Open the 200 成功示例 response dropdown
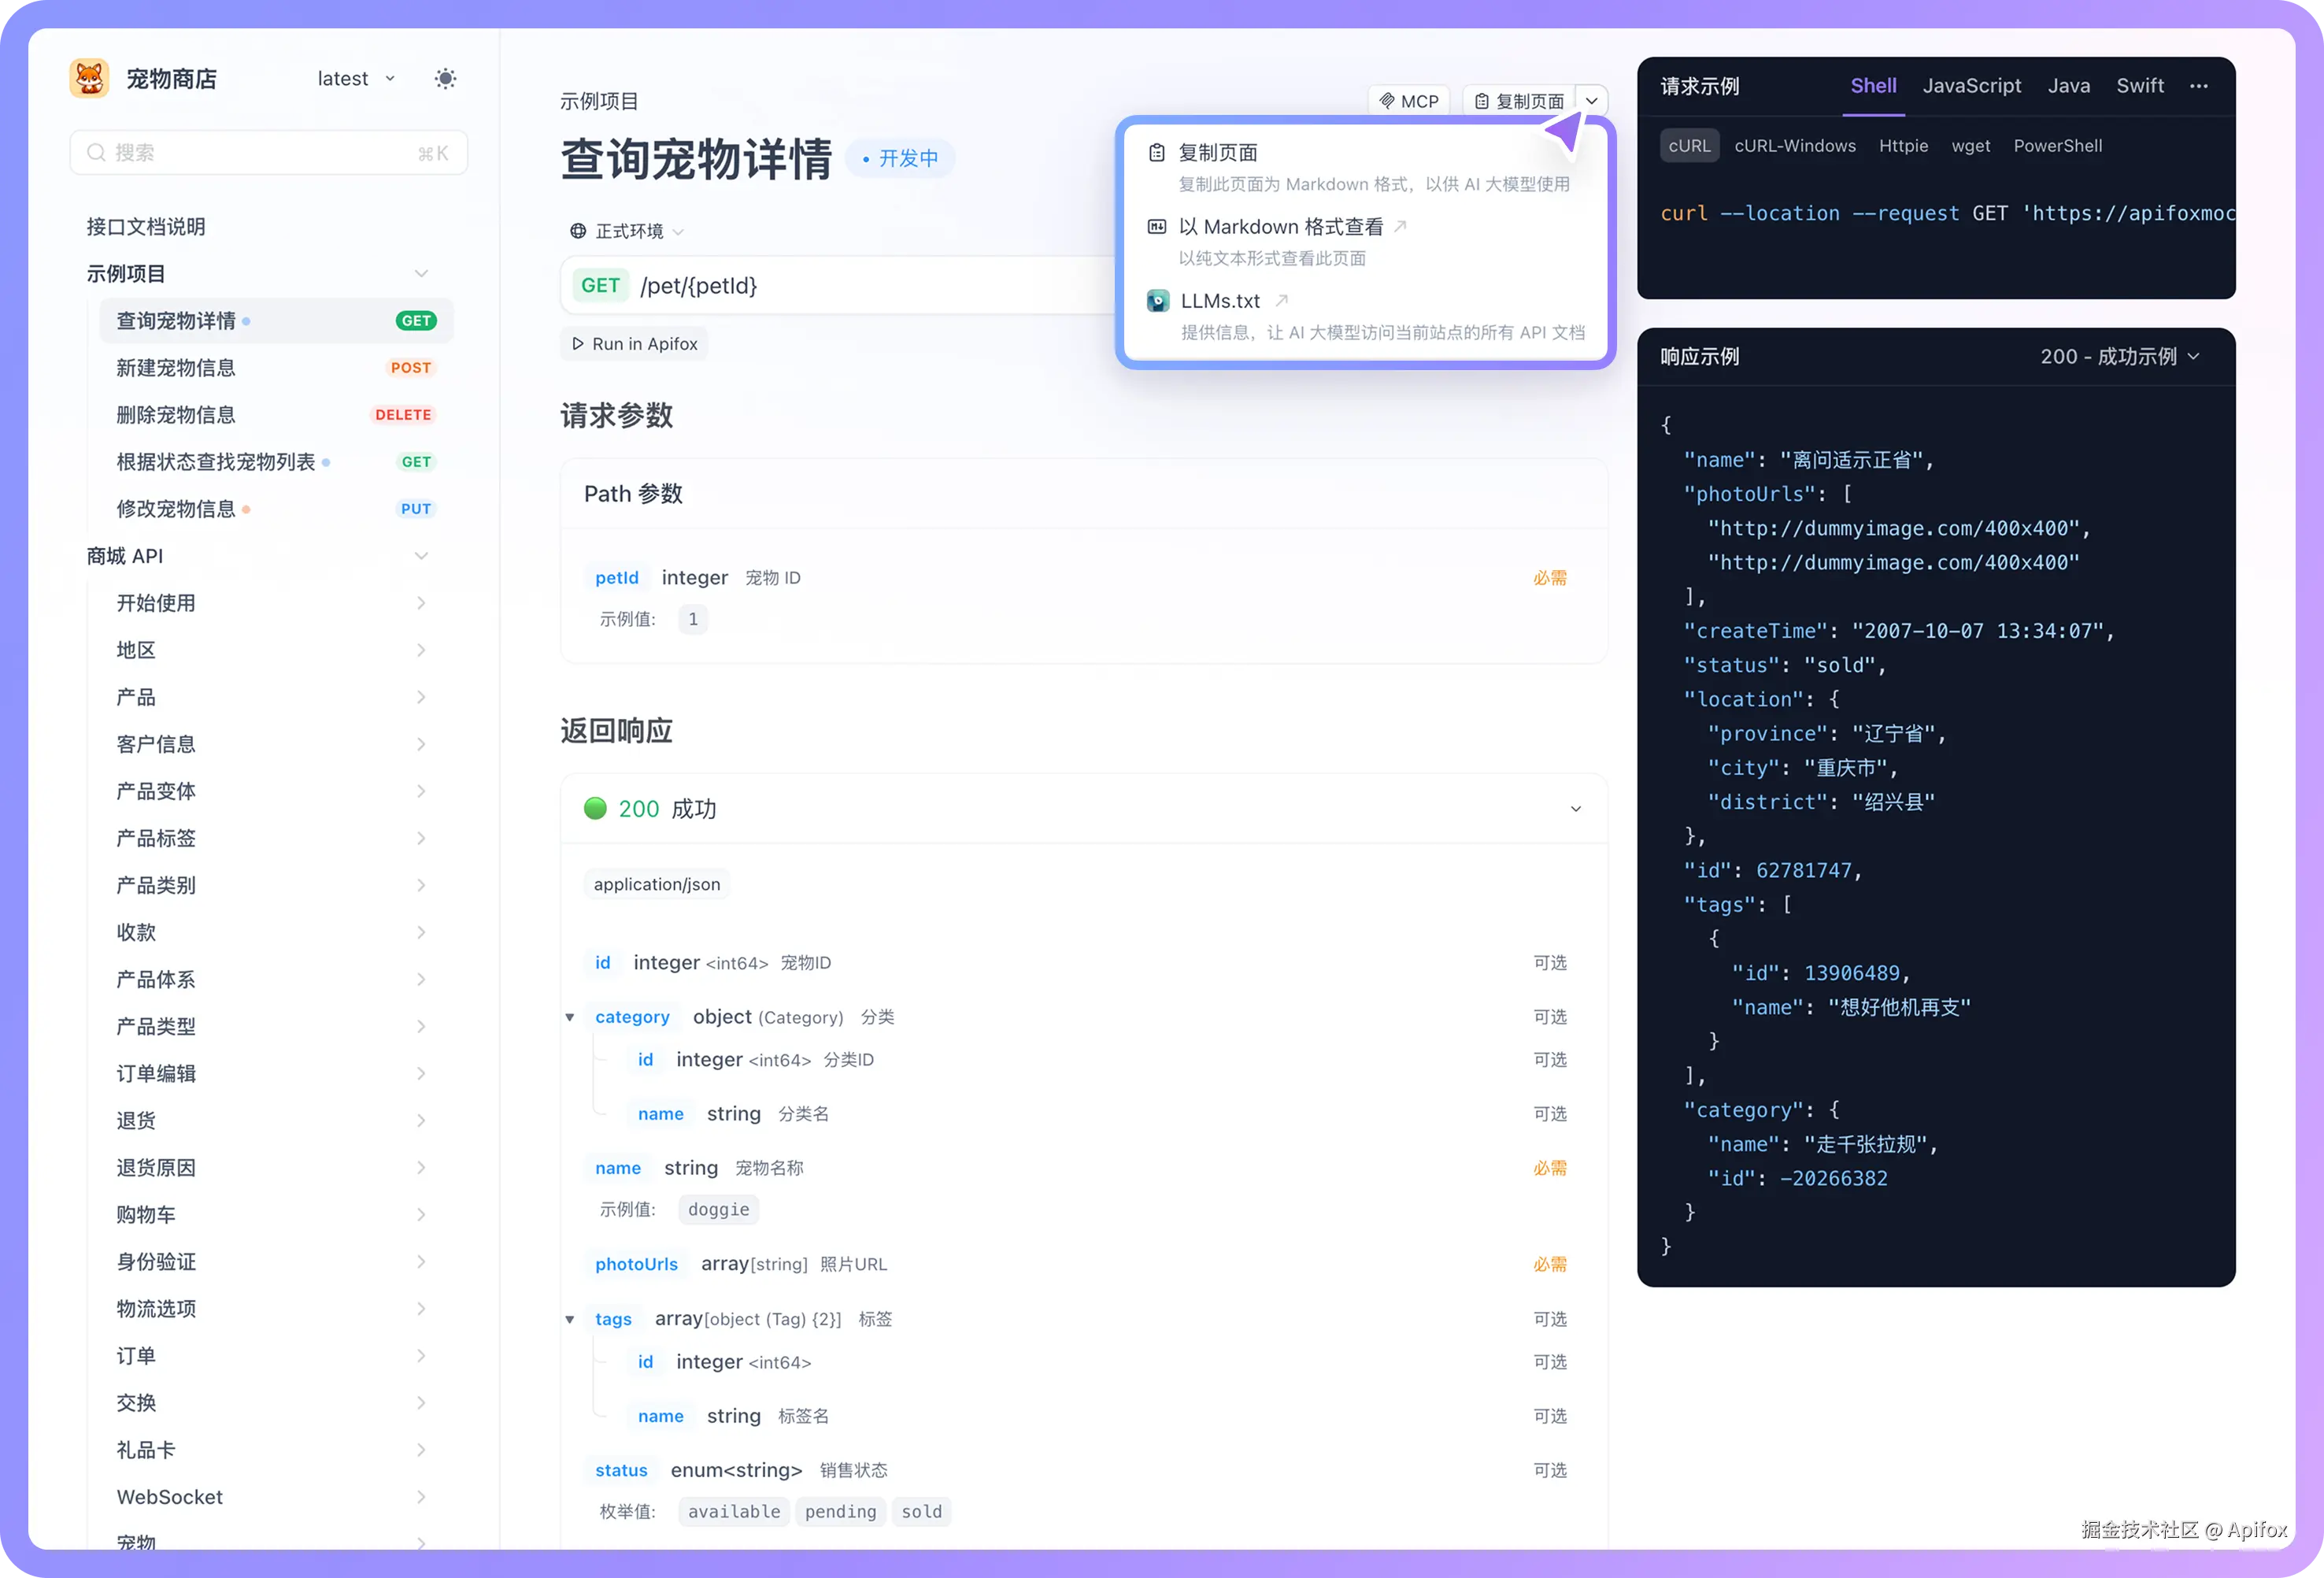Viewport: 2324px width, 1578px height. 2119,357
